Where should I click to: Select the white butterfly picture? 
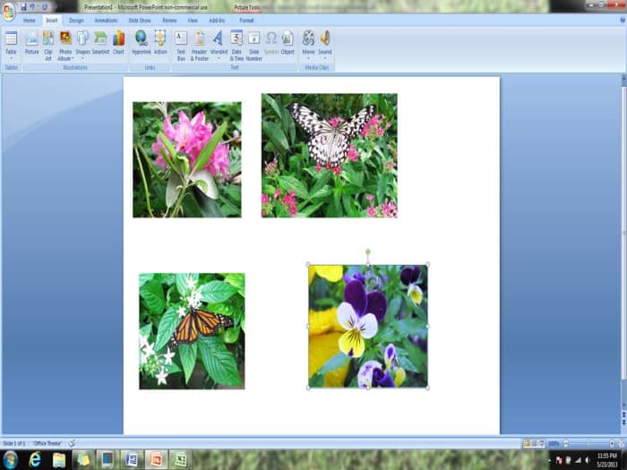(x=330, y=156)
